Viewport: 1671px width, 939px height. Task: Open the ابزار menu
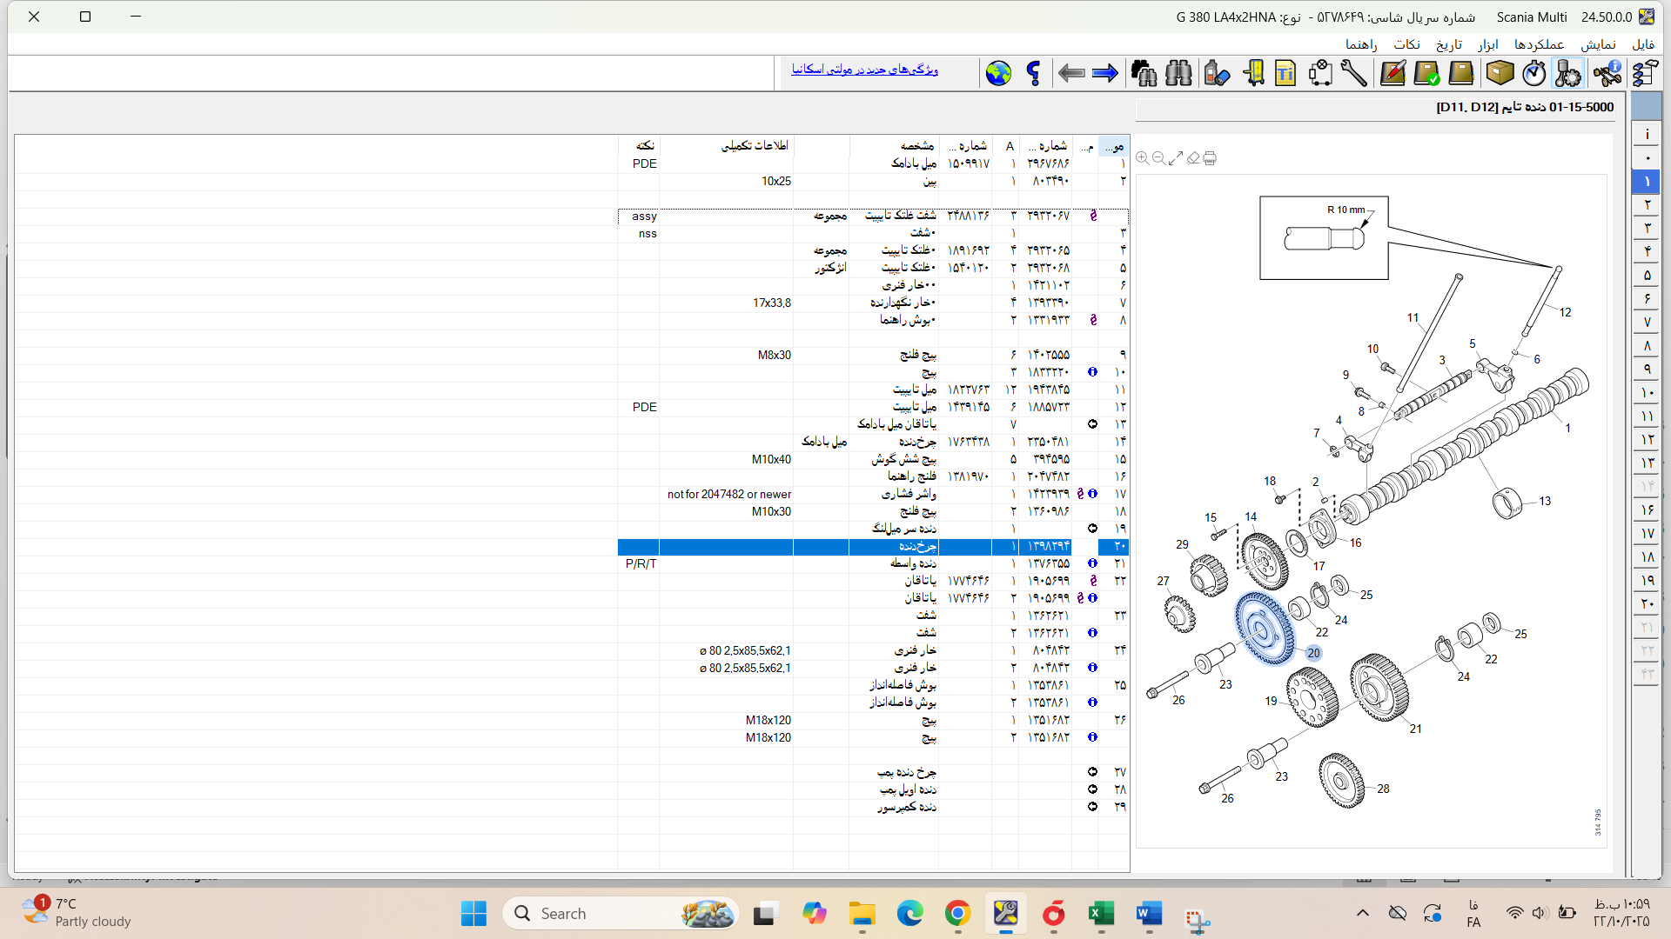pyautogui.click(x=1487, y=44)
